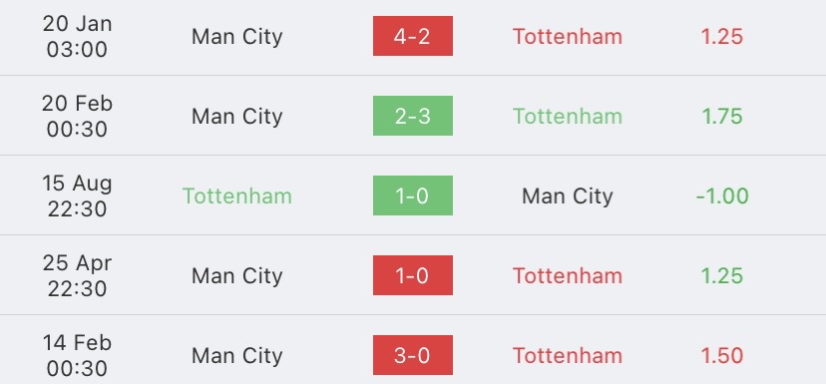
Task: Select away team Man City on 15 Aug
Action: [568, 196]
